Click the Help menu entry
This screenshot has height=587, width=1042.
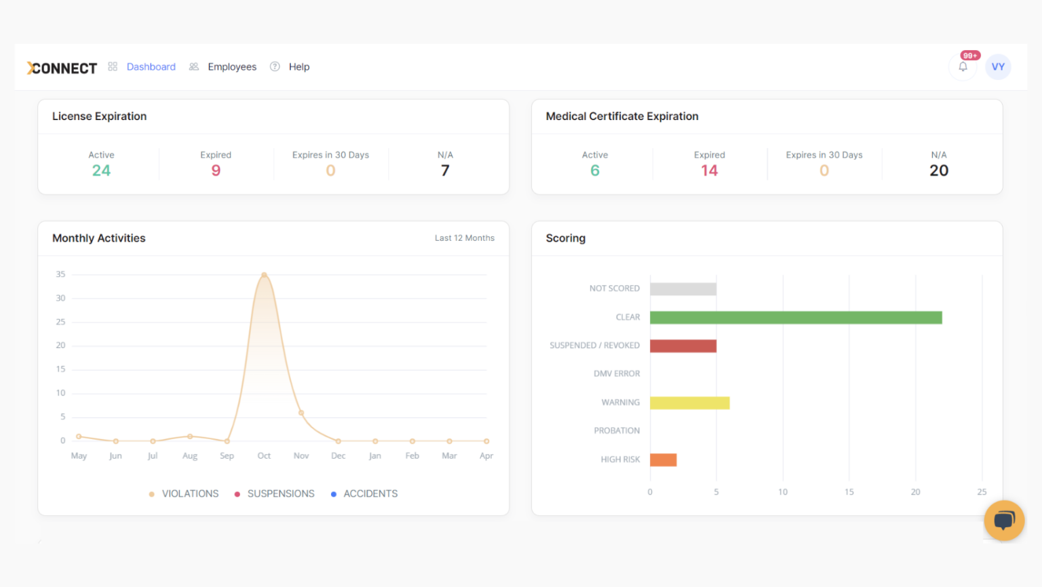pos(299,67)
